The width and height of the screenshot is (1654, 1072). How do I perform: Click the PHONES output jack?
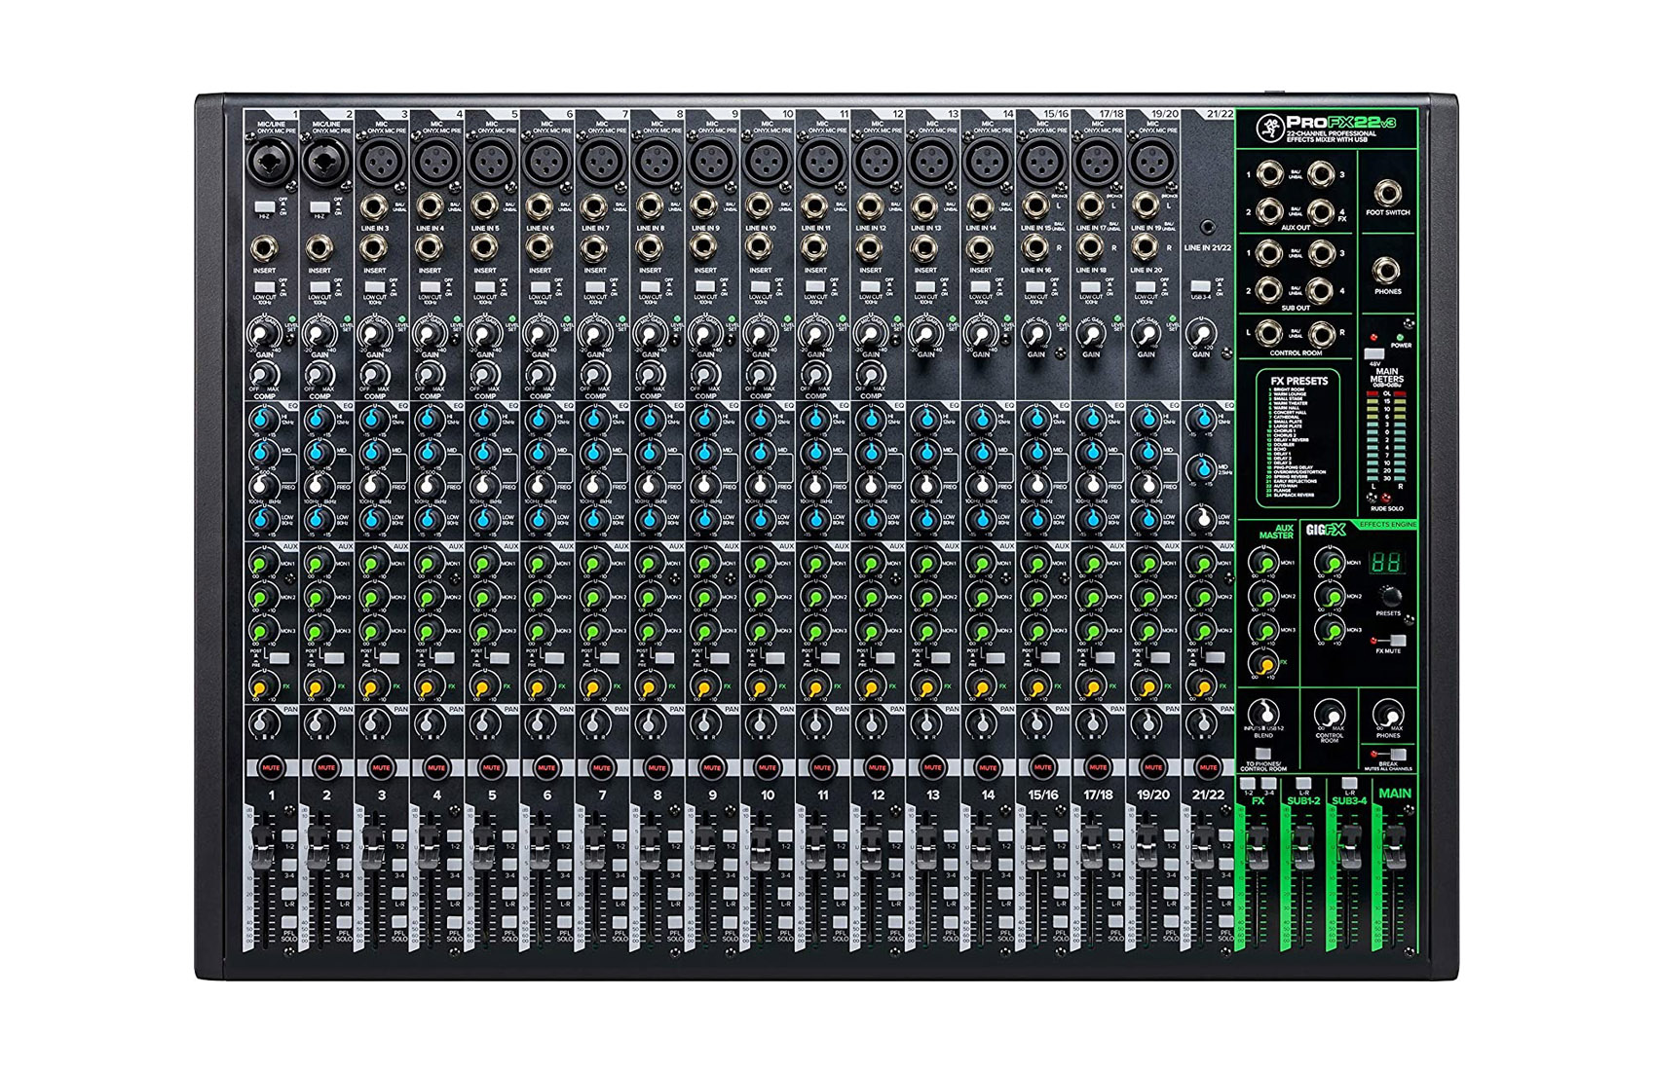pyautogui.click(x=1387, y=271)
